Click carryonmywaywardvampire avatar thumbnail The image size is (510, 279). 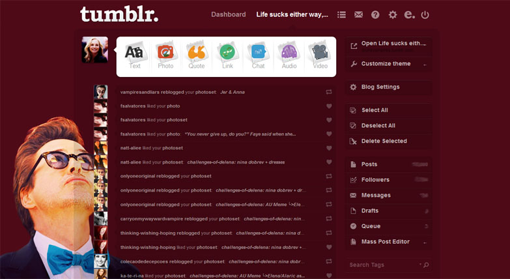[x=100, y=218]
